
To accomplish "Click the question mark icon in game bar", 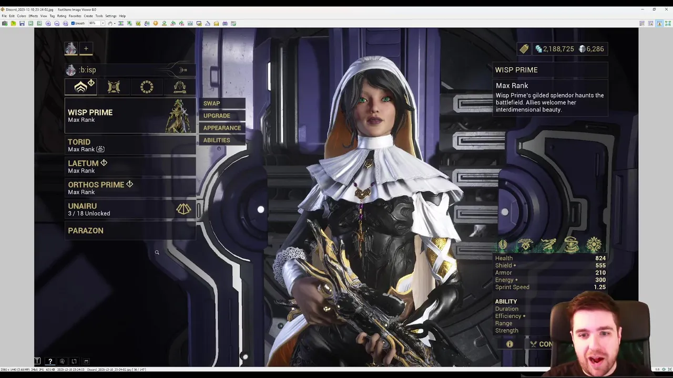I will click(50, 361).
